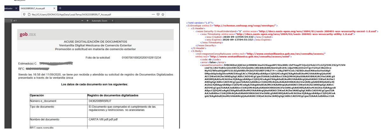
Task: Click 'Los datos de cada documento' subheading
Action: (x=95, y=84)
